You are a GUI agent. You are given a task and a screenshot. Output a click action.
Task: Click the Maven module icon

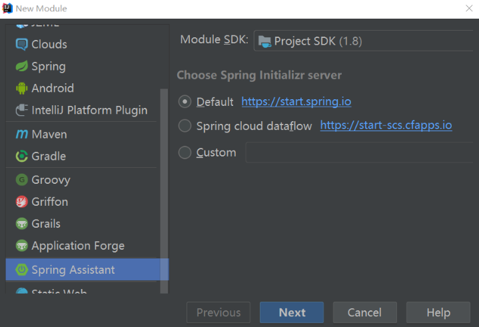[21, 135]
